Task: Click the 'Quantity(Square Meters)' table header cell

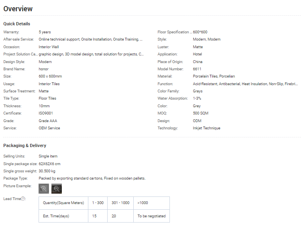Action: tap(63, 203)
